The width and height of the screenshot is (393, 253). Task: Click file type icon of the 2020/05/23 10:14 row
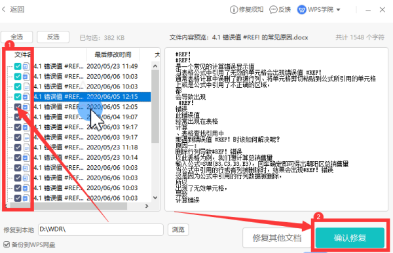pos(26,158)
